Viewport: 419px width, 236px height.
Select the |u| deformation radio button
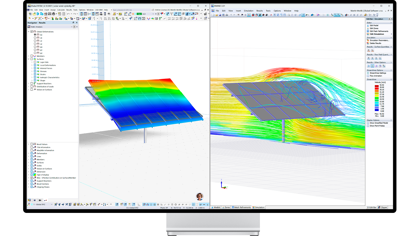tap(35, 35)
